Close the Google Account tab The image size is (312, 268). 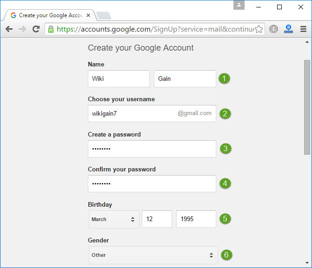(89, 15)
